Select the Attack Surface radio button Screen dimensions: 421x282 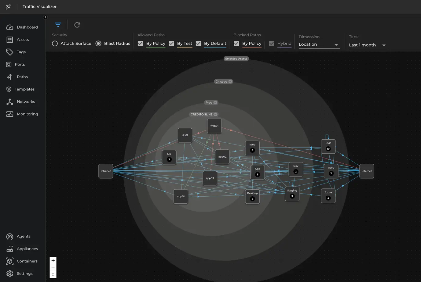click(55, 44)
